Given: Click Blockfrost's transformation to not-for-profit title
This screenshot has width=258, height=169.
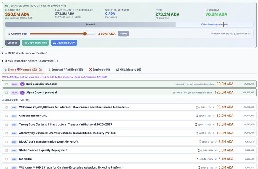Looking at the screenshot, I should [x=49, y=142].
